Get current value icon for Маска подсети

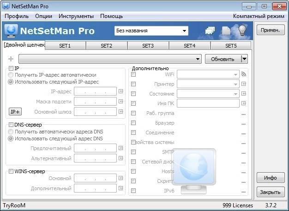[121, 102]
